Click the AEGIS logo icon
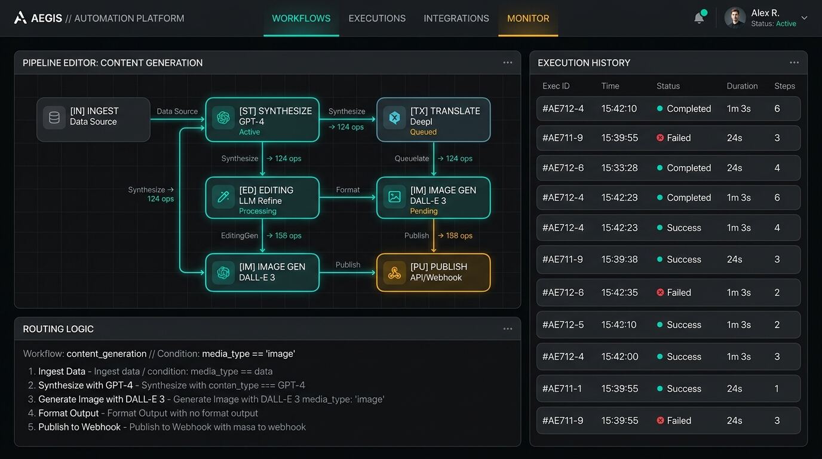Viewport: 822px width, 459px height. point(20,18)
